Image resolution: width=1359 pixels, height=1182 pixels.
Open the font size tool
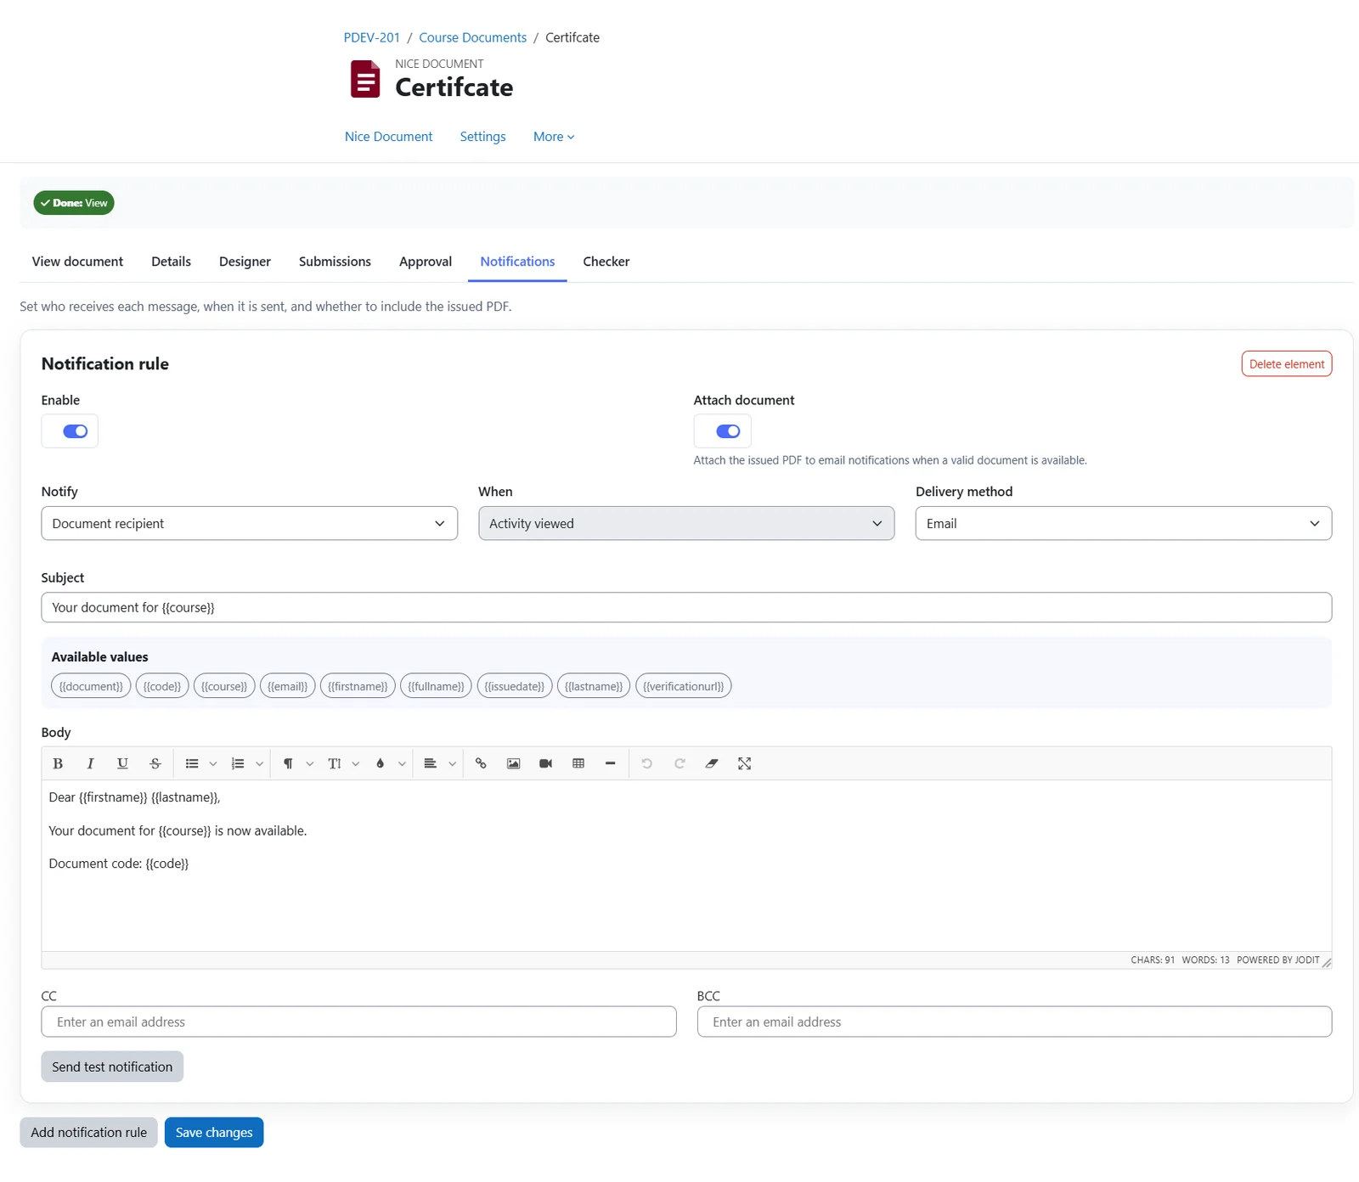335,763
